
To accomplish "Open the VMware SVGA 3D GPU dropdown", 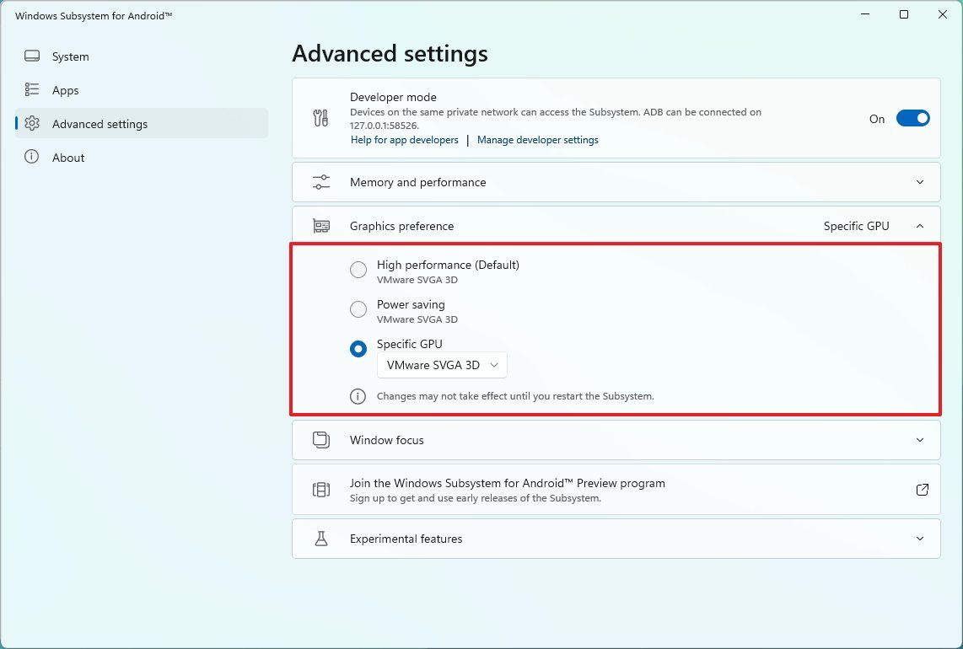I will click(441, 365).
